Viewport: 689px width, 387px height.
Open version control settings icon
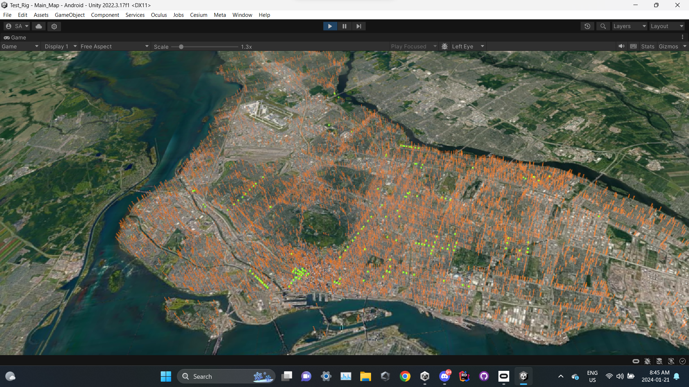point(54,26)
